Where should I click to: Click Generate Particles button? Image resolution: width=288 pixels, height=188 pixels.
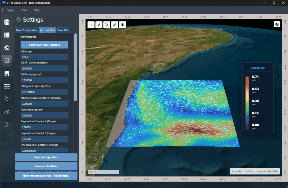point(46,166)
